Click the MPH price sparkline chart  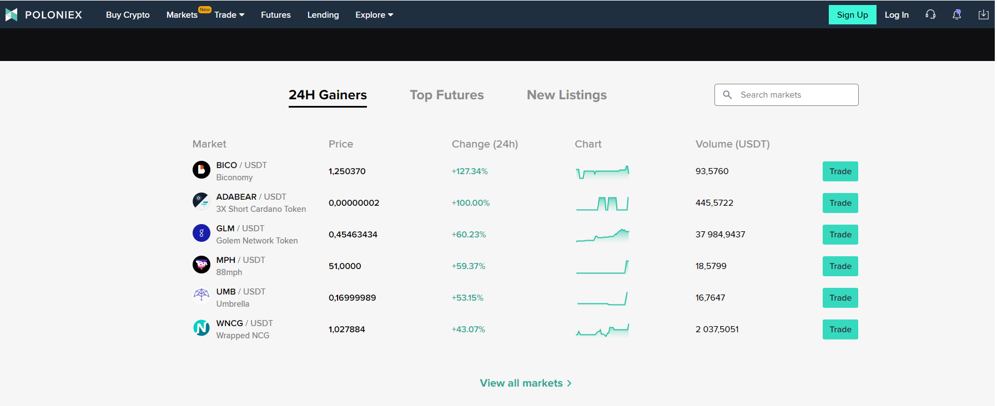pyautogui.click(x=602, y=267)
